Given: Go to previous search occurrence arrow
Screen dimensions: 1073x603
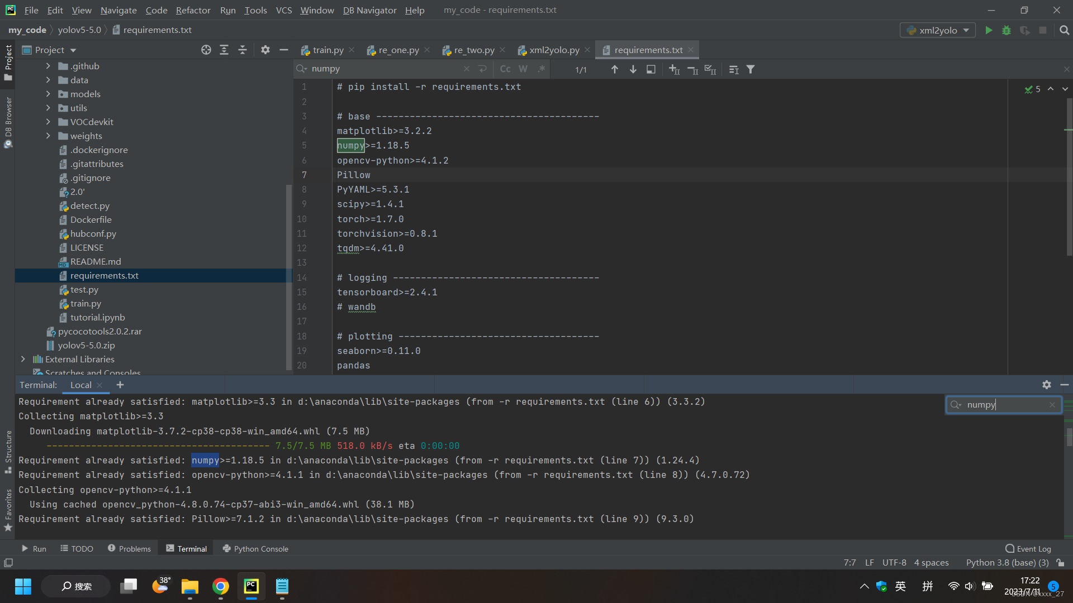Looking at the screenshot, I should 614,69.
